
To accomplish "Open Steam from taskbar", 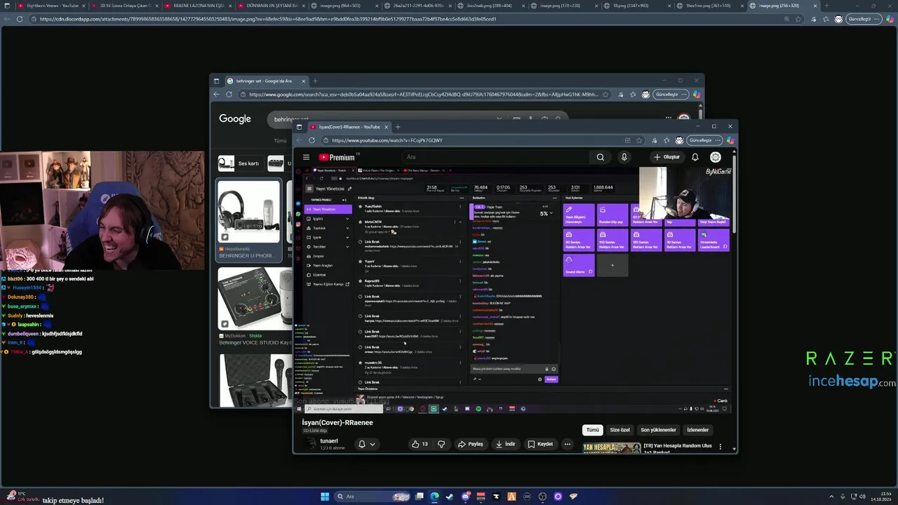I will [x=450, y=497].
